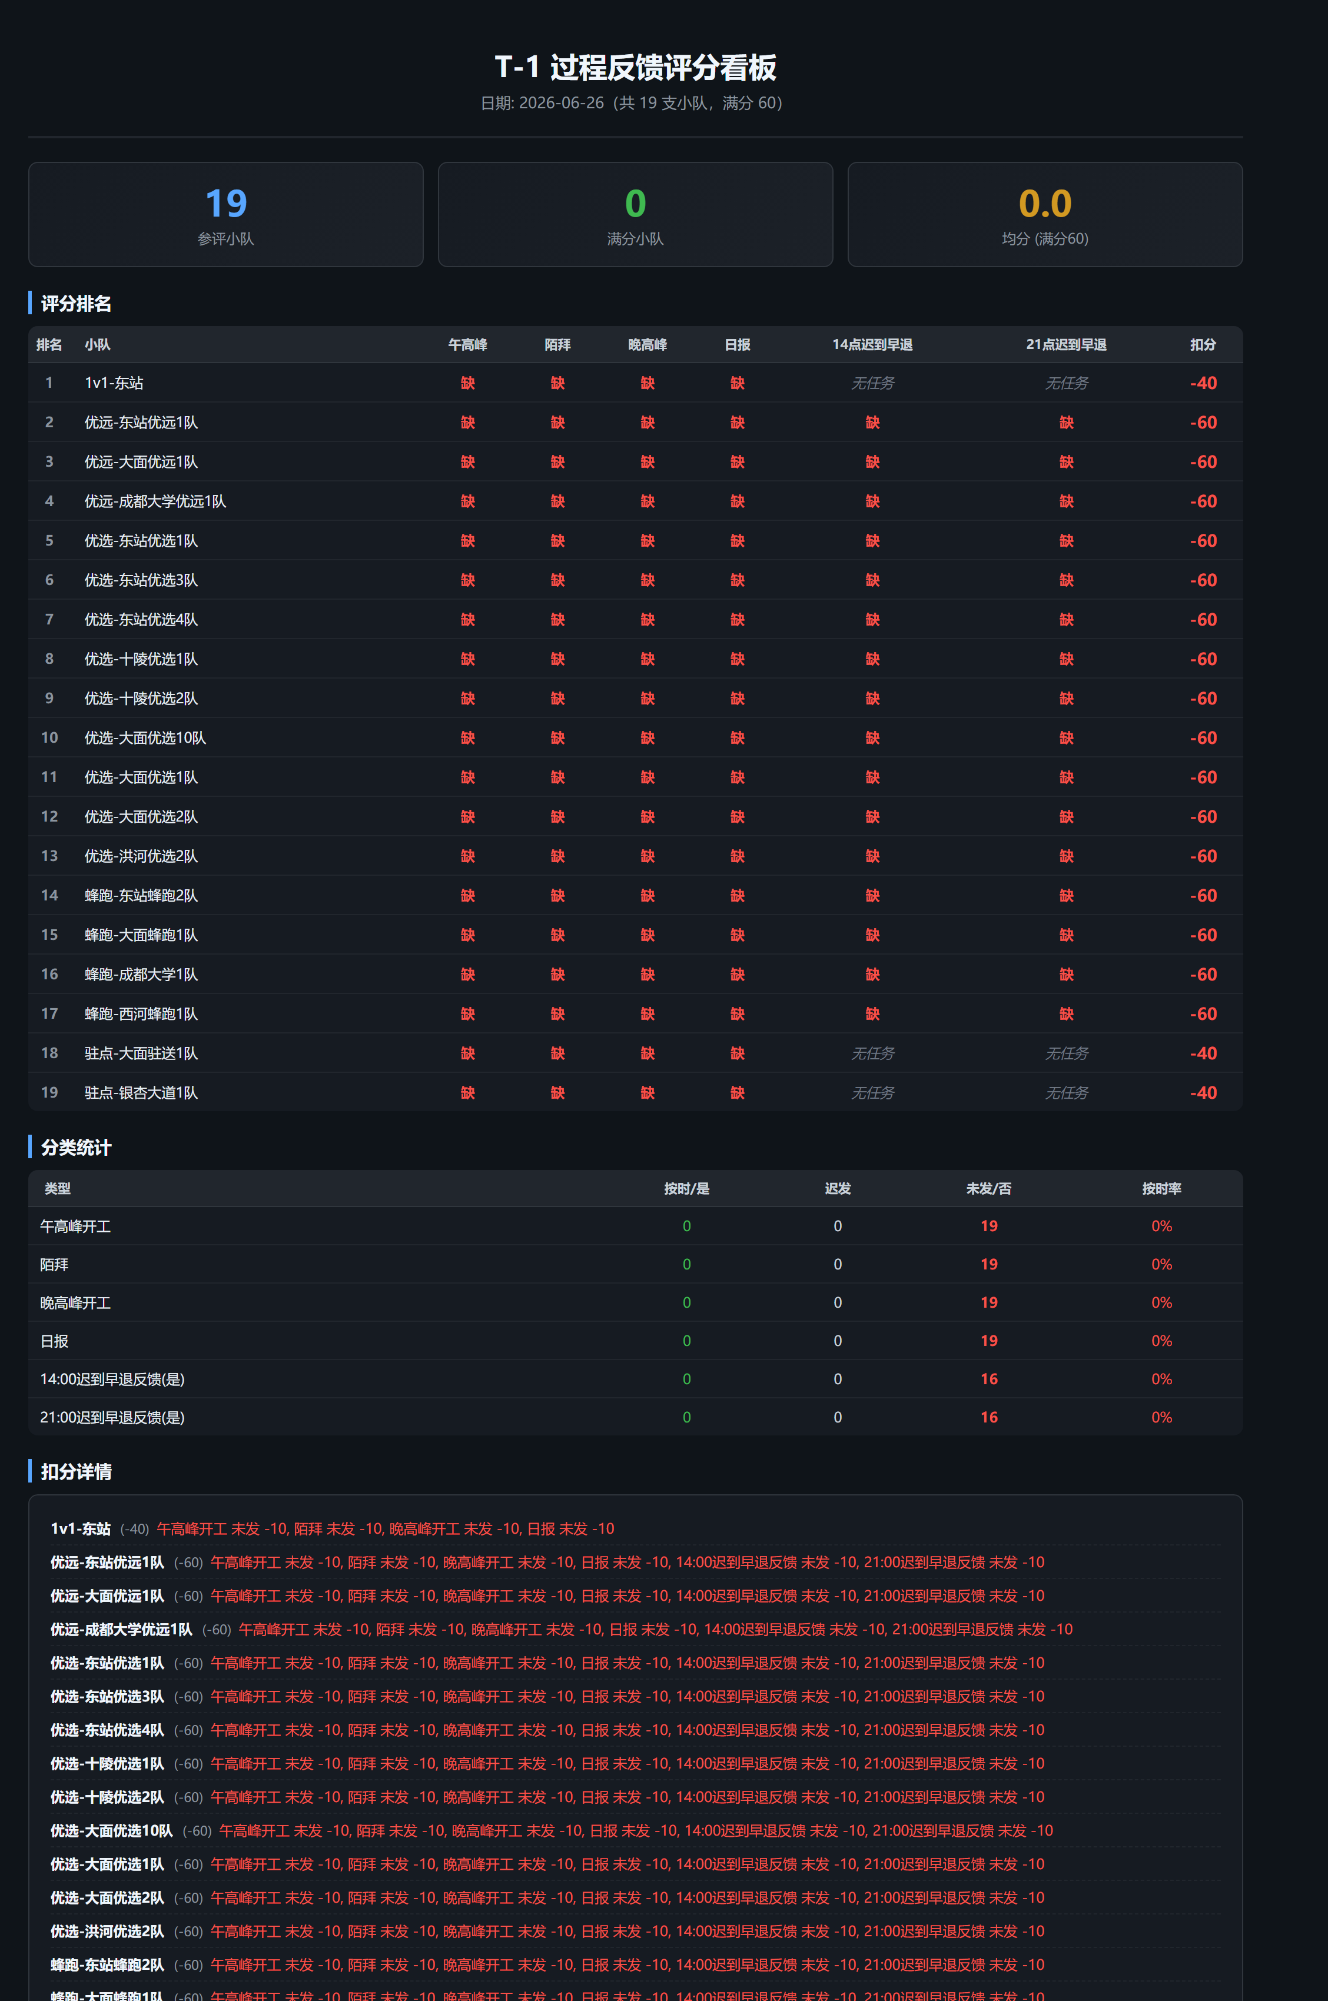1328x2001 pixels.
Task: Select team 优选-东站优选4队 in ranking table
Action: [141, 619]
